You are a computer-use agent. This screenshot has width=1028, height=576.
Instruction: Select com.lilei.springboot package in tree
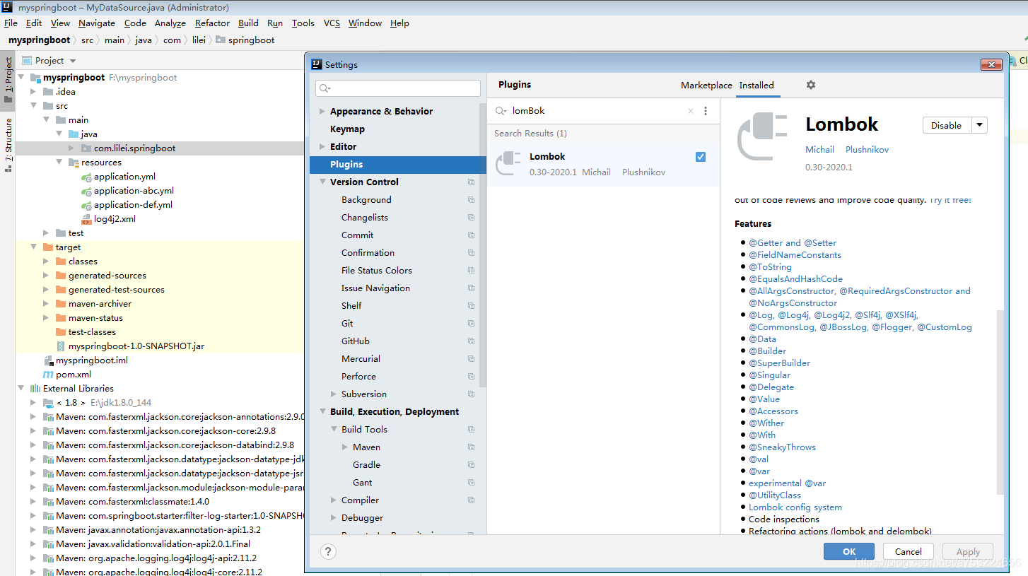134,148
